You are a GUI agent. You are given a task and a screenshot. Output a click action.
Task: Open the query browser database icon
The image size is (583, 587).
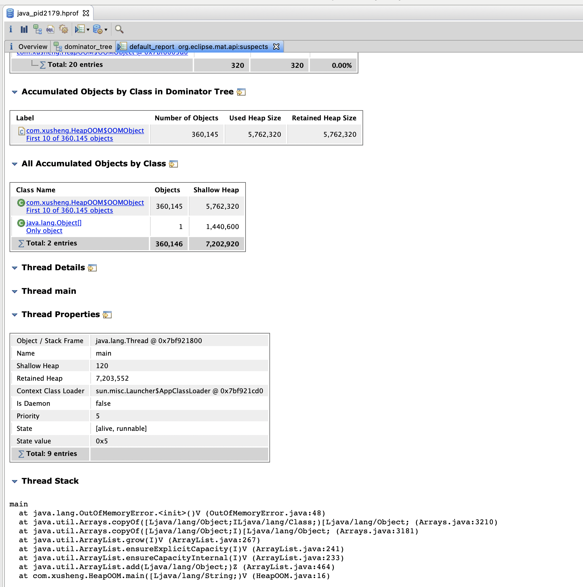coord(98,29)
